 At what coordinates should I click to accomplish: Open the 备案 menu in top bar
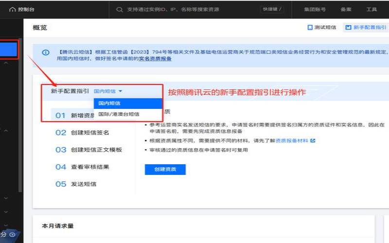(346, 9)
